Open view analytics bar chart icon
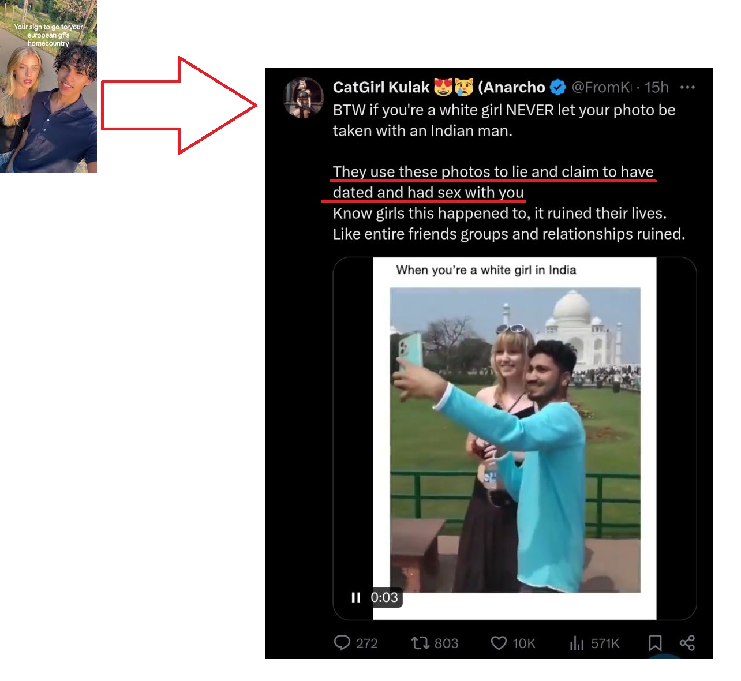This screenshot has height=681, width=741. click(x=577, y=642)
